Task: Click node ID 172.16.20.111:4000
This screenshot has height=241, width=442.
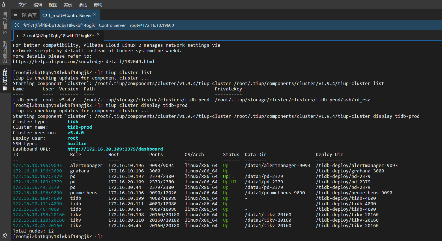Action: pos(37,204)
